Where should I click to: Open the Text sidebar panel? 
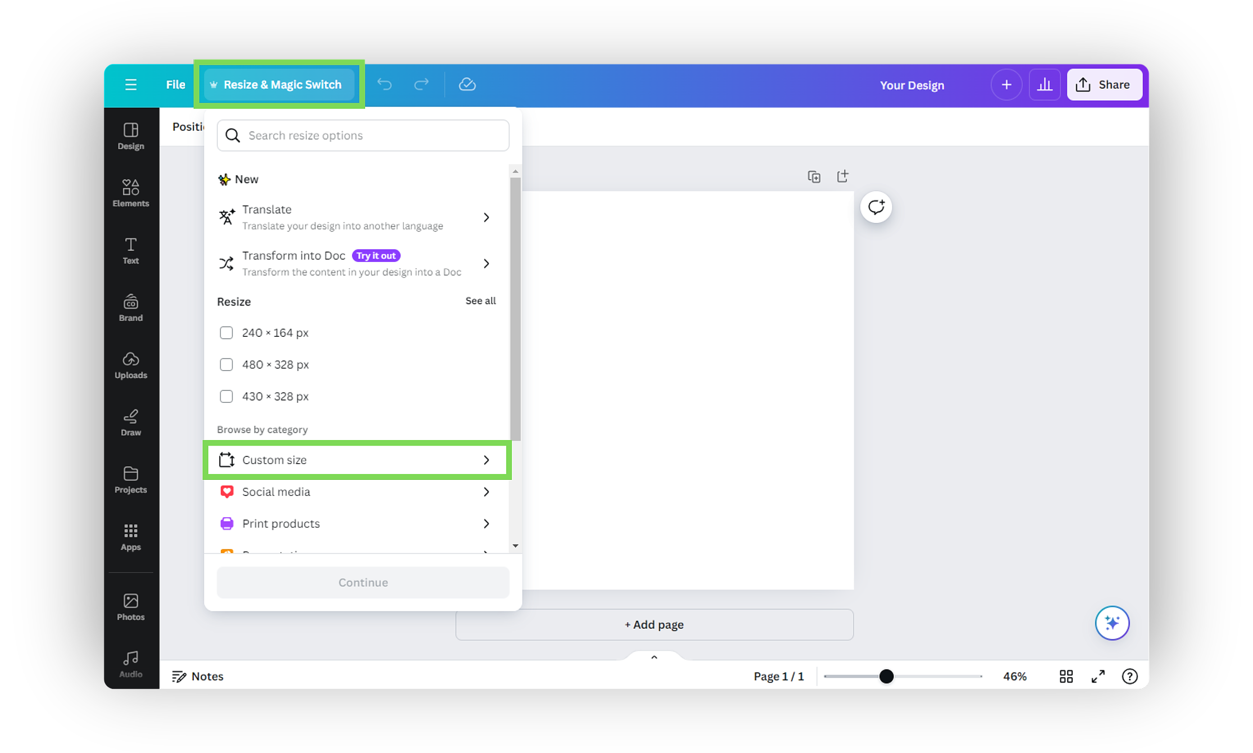131,251
